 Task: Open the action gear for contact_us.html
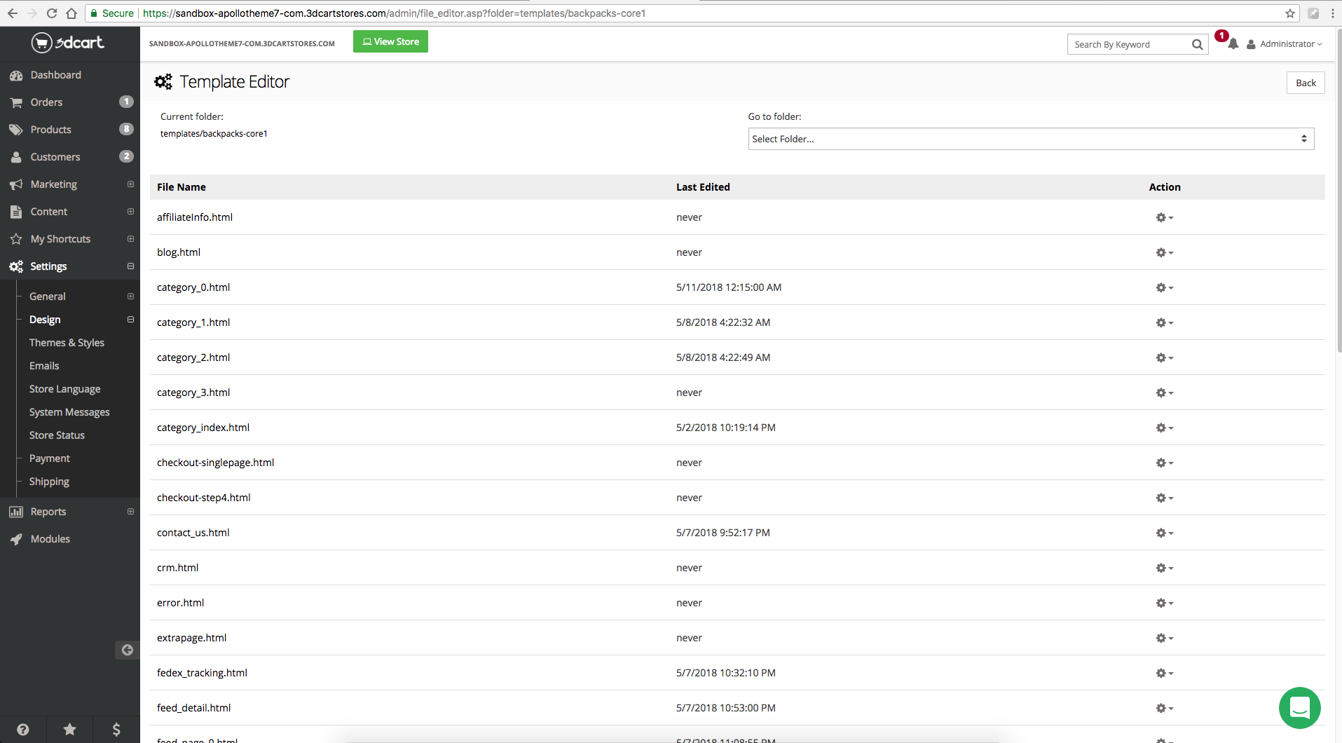click(x=1164, y=533)
